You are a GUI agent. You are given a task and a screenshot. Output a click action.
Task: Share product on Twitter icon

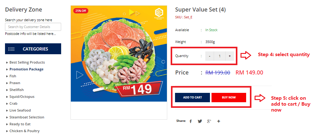point(200,121)
